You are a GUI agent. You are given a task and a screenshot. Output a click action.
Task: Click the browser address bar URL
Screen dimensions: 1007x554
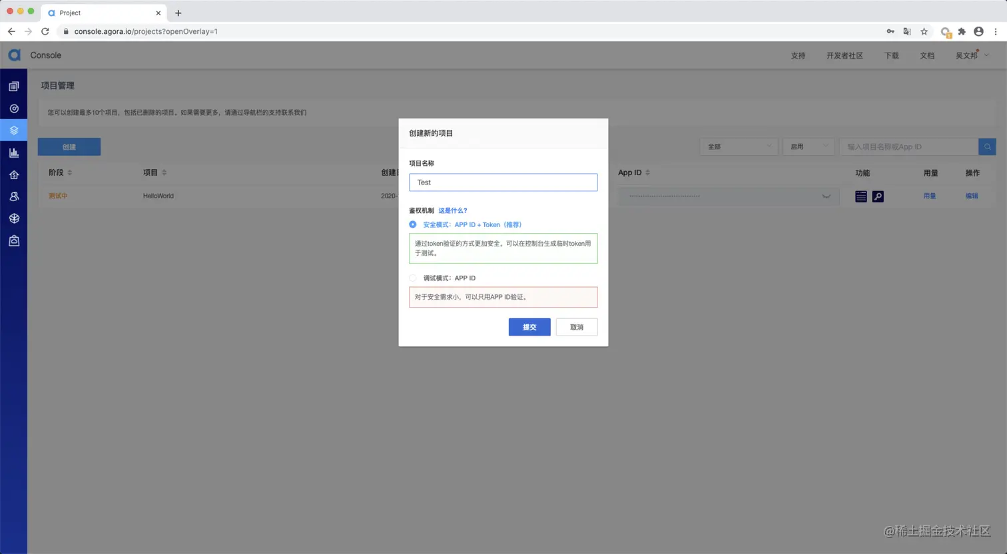[146, 31]
